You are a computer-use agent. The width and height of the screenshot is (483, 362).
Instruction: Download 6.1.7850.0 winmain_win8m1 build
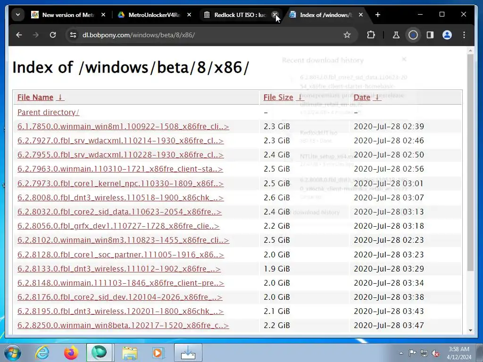tap(123, 126)
